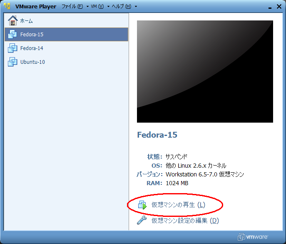This screenshot has height=244, width=286.
Task: Select ホーム in the library list
Action: pos(66,20)
